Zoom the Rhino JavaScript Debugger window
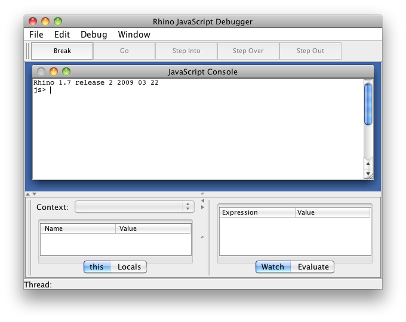This screenshot has height=322, width=406. click(58, 21)
